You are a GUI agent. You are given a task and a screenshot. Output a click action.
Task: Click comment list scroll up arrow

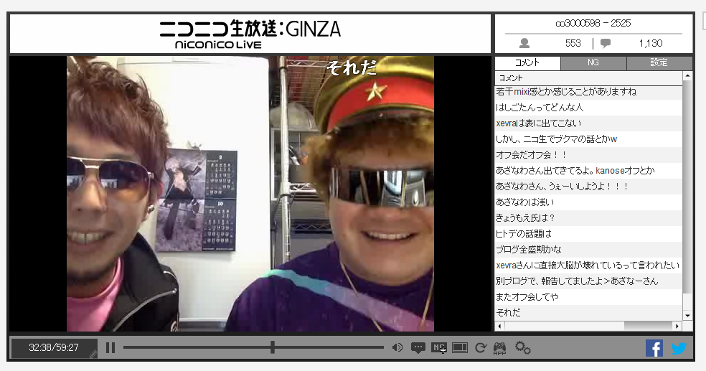coord(687,75)
